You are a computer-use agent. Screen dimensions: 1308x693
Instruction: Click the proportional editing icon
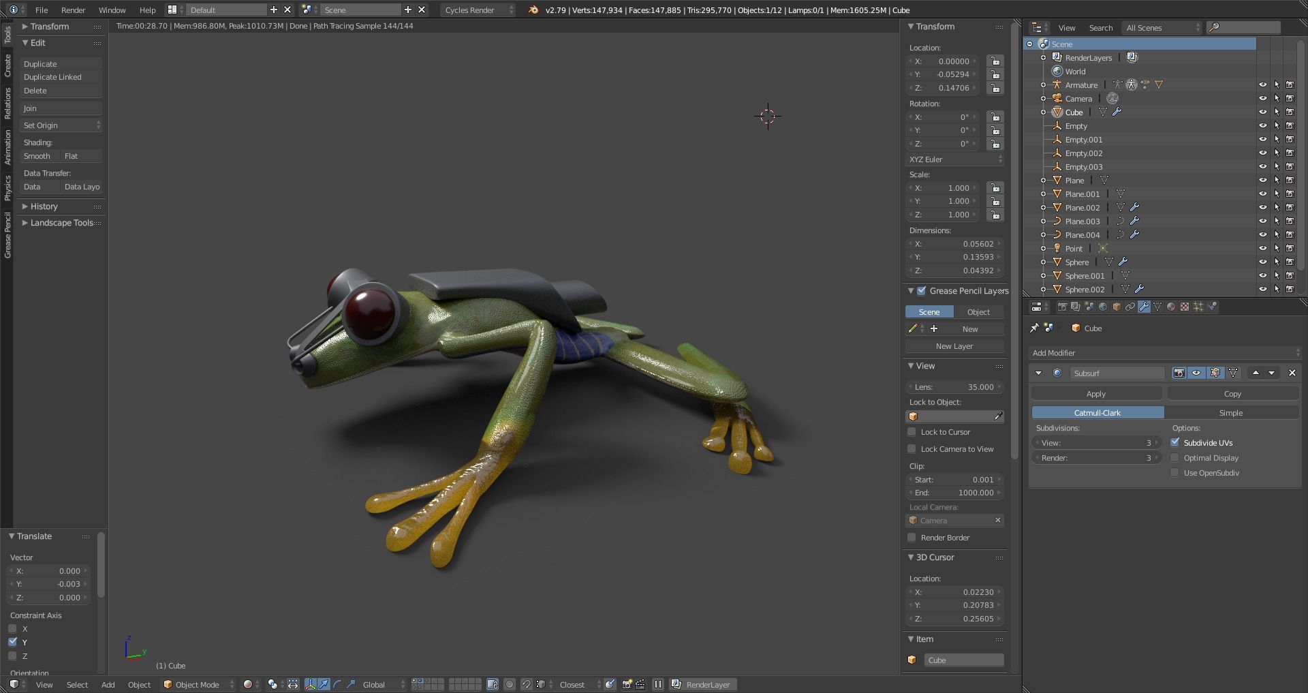[510, 685]
